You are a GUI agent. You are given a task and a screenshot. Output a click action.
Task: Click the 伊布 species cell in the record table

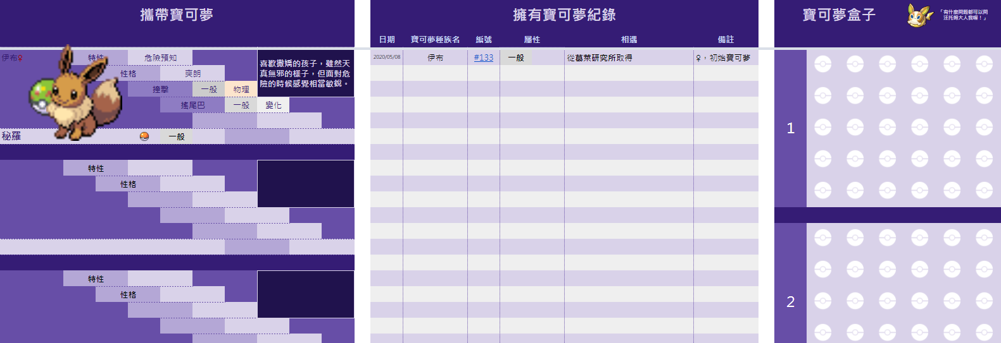[436, 57]
